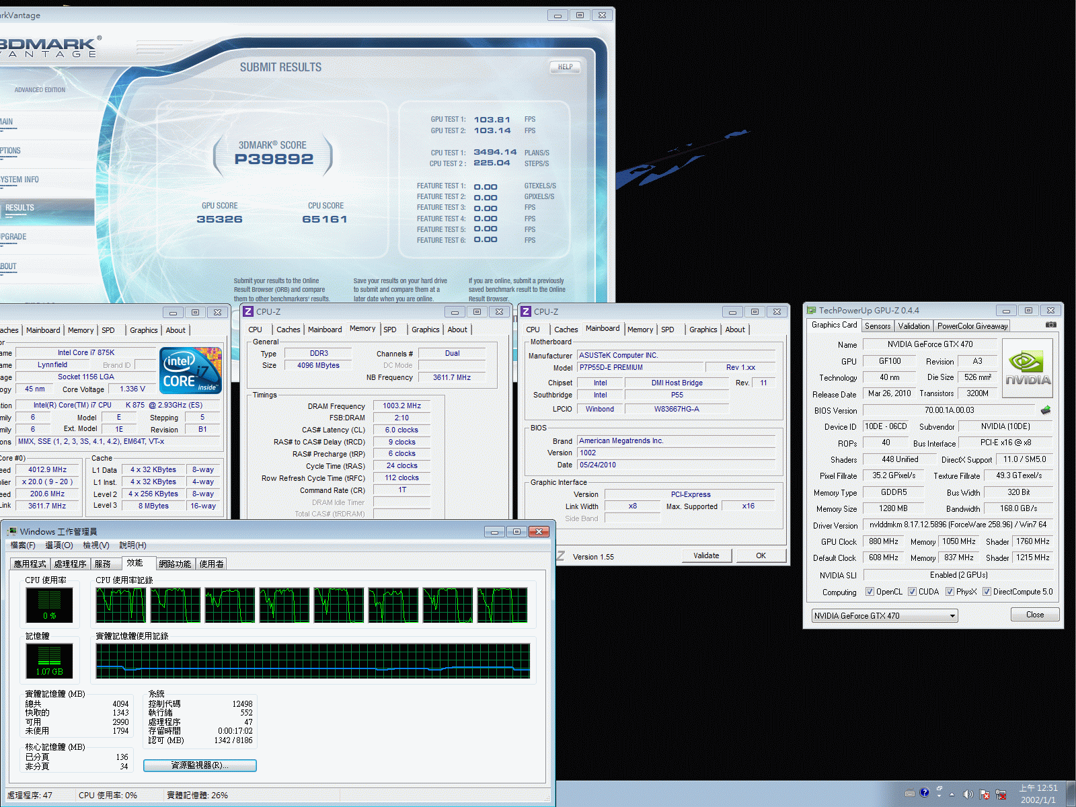
Task: Expand hidden system tray icons arrow
Action: 952,794
